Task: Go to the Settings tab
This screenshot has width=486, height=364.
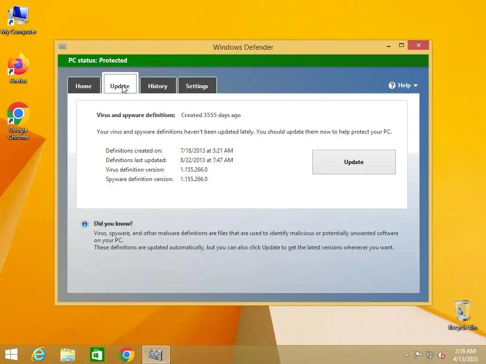Action: 197,85
